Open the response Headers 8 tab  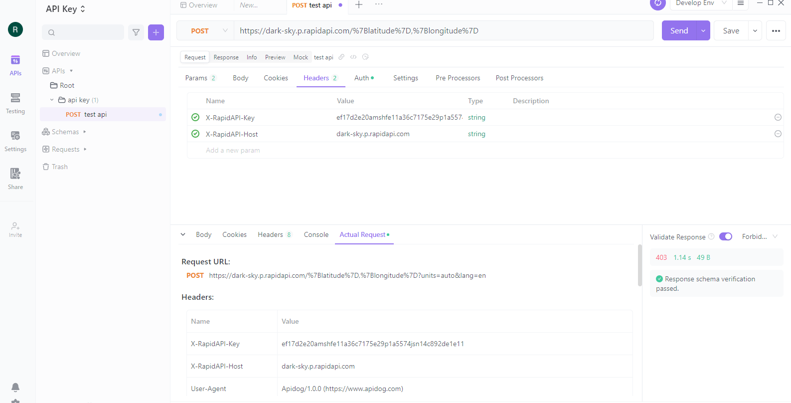274,234
